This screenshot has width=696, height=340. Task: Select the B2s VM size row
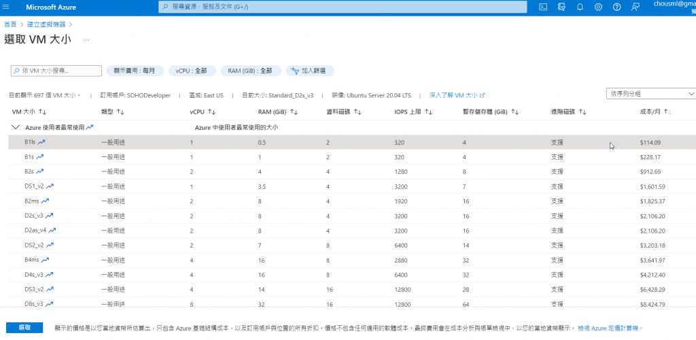[x=352, y=171]
